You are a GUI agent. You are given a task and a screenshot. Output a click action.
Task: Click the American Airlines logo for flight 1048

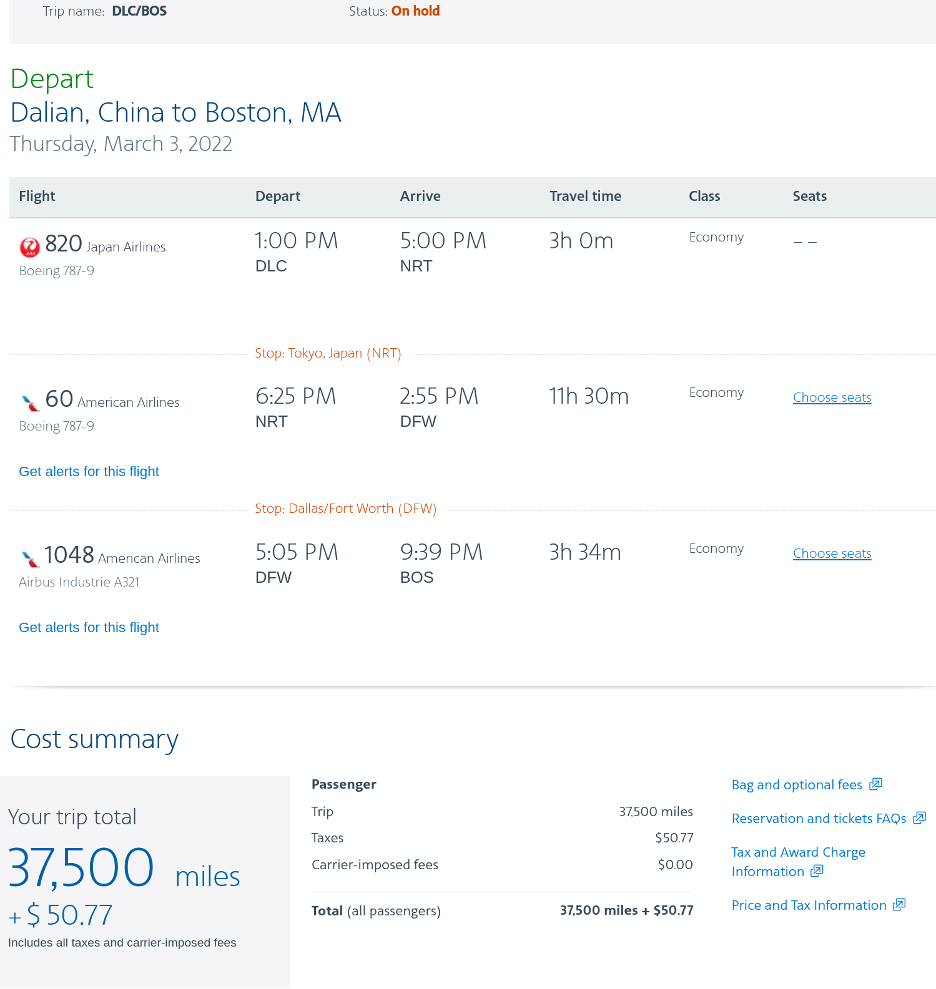(30, 559)
